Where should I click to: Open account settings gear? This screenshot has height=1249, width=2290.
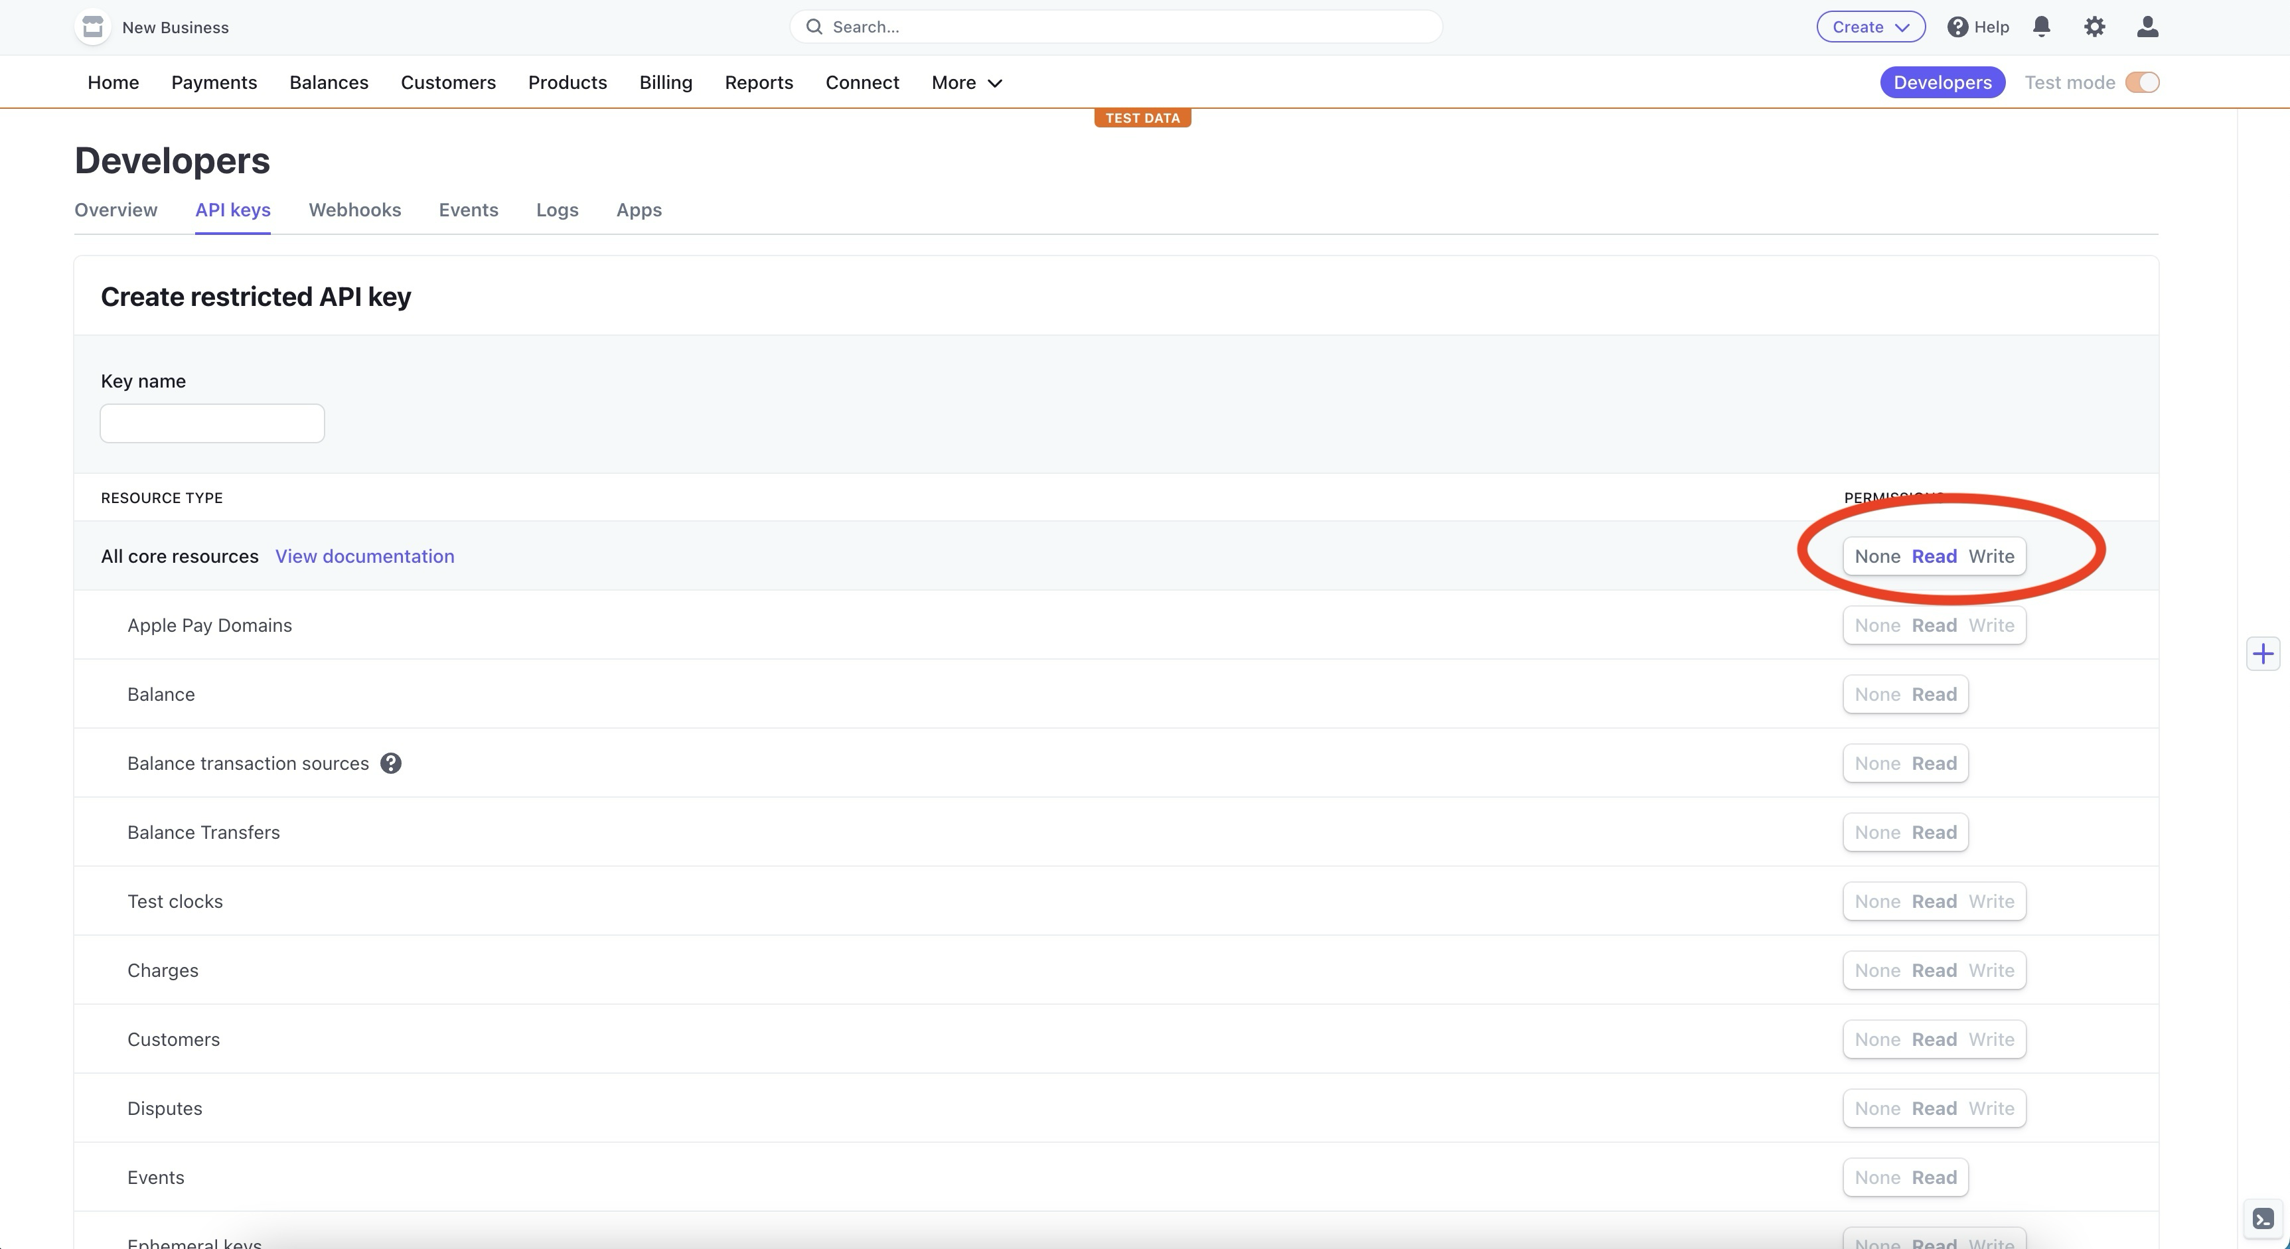[2094, 27]
